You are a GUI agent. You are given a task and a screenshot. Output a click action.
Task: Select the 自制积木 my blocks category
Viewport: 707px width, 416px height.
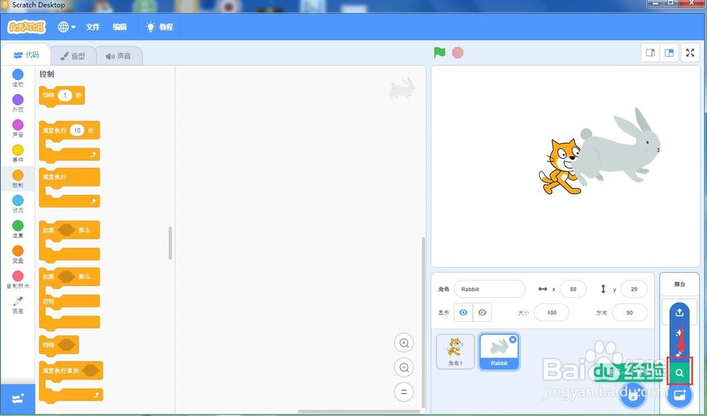(x=18, y=280)
